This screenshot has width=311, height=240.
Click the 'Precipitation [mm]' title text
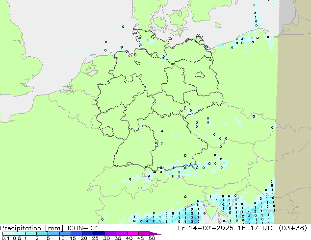31,228
